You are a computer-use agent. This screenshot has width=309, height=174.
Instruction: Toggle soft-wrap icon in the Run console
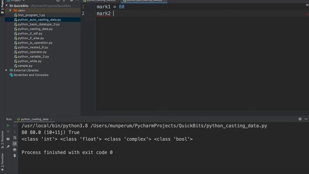point(15,138)
